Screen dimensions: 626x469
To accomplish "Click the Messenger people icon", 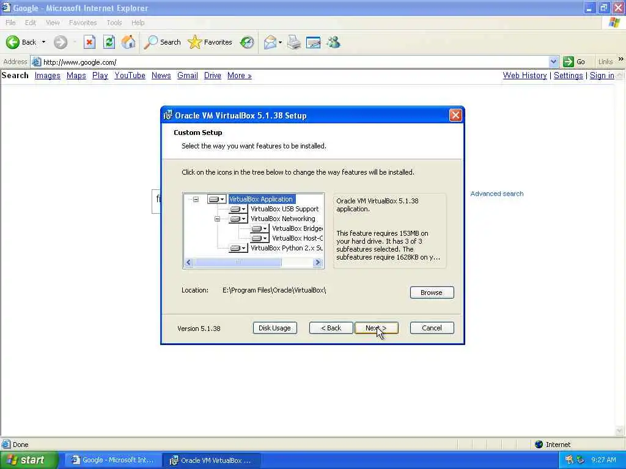I will coord(333,42).
